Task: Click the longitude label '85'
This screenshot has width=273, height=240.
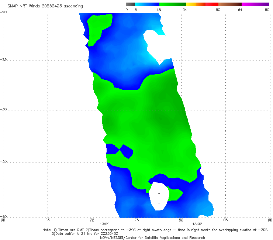Action: pos(225,220)
